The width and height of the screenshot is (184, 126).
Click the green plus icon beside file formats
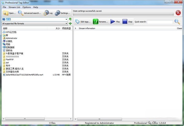pyautogui.click(x=70, y=23)
